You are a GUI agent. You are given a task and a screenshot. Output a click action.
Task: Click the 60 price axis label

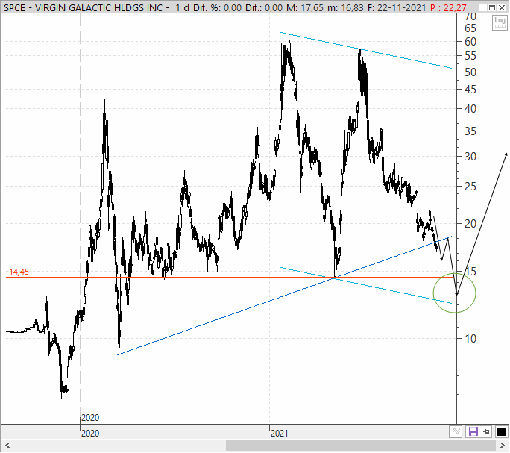470,42
